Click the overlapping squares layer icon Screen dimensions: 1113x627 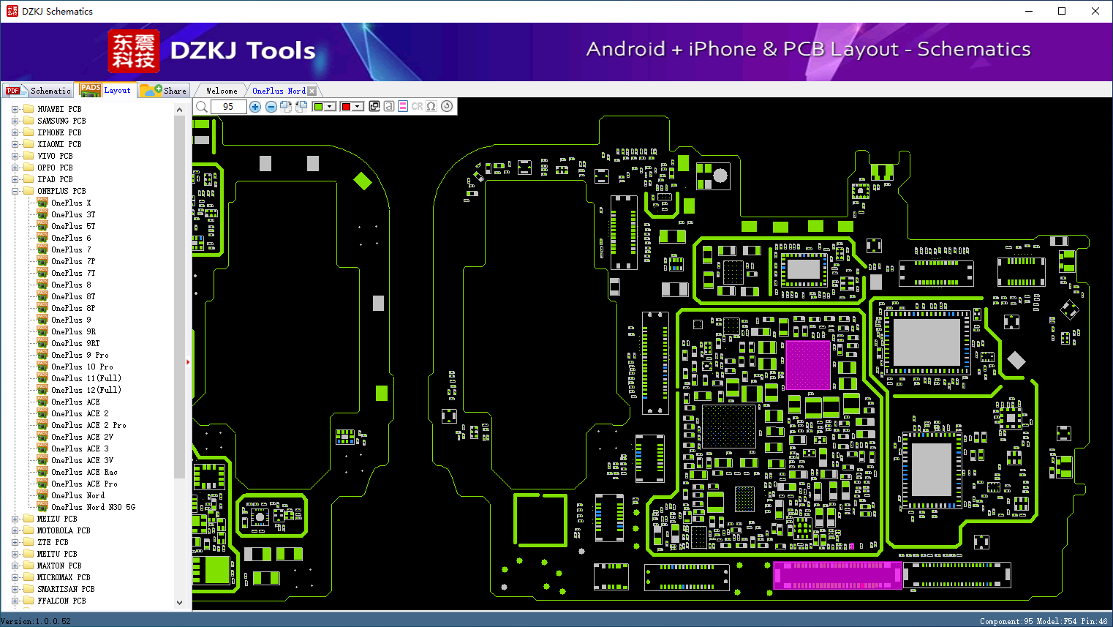pyautogui.click(x=374, y=106)
